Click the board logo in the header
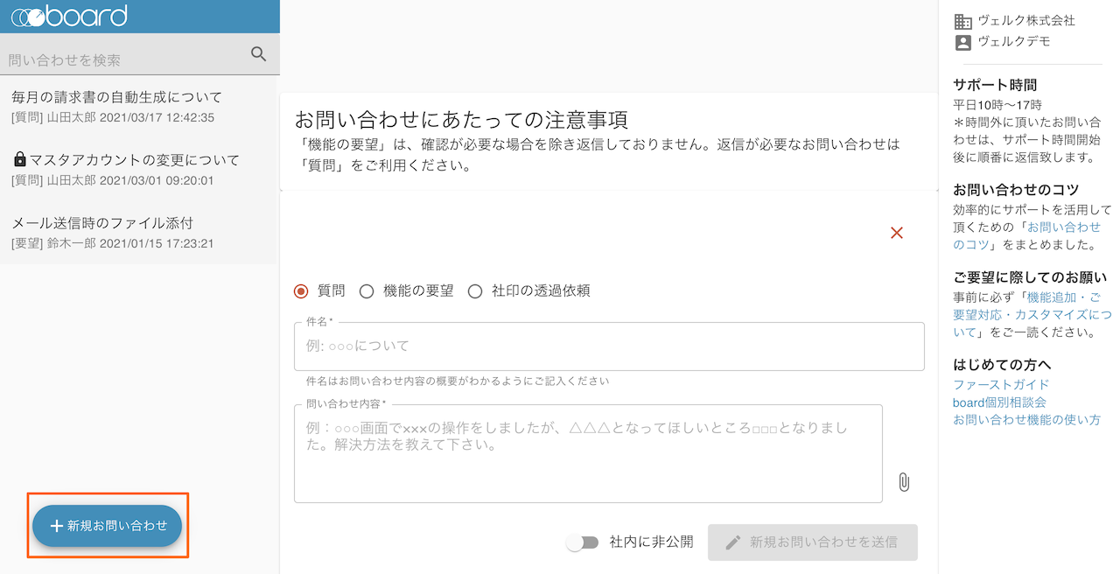This screenshot has height=574, width=1120. coord(69,15)
